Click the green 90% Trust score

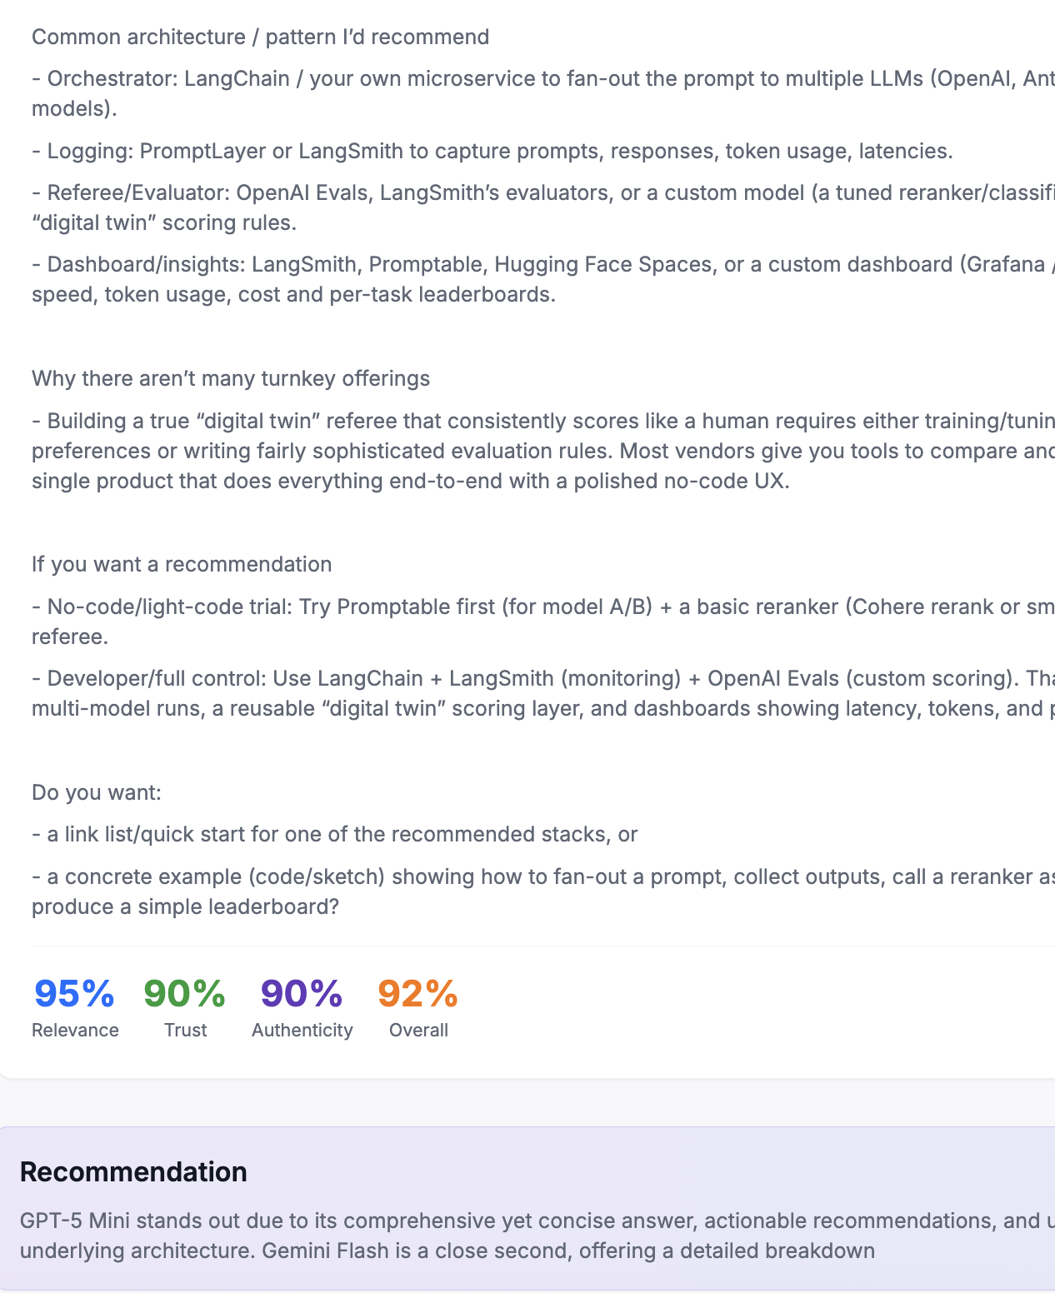pyautogui.click(x=184, y=993)
